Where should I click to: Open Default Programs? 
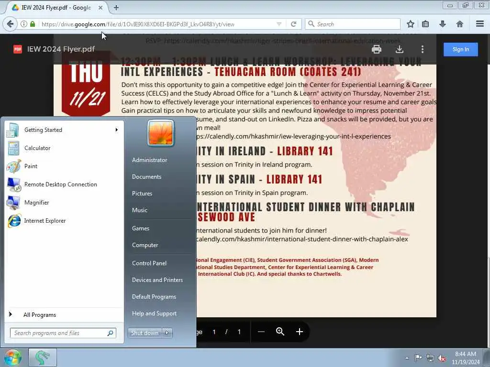(x=154, y=297)
